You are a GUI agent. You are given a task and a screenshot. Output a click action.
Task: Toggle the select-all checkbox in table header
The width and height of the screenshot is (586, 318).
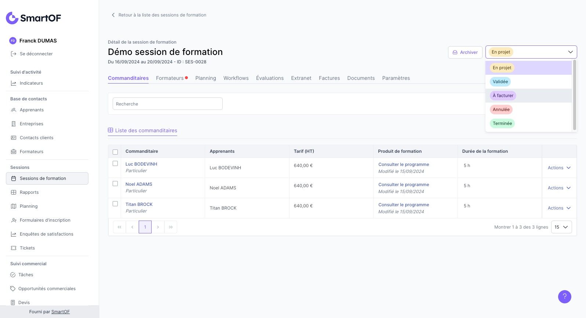coord(115,152)
